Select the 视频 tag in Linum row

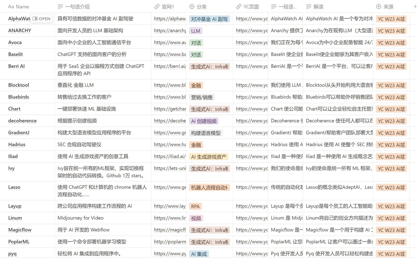(x=196, y=218)
